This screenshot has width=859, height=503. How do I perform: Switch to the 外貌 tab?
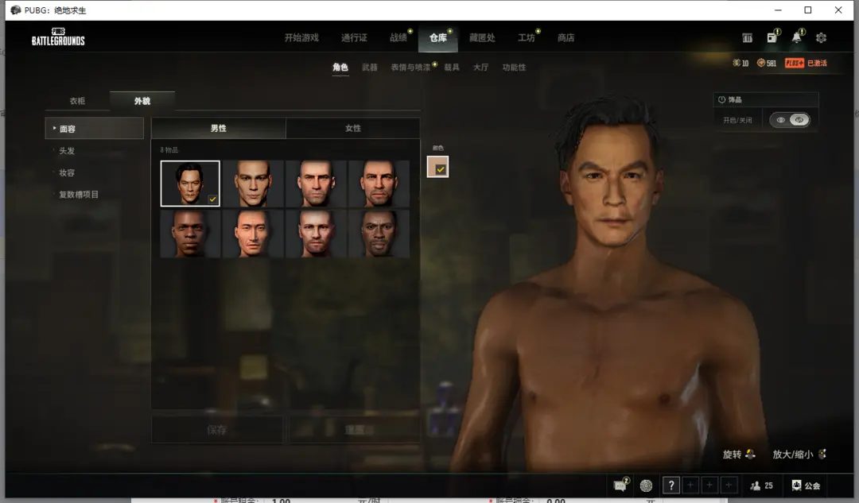[142, 101]
